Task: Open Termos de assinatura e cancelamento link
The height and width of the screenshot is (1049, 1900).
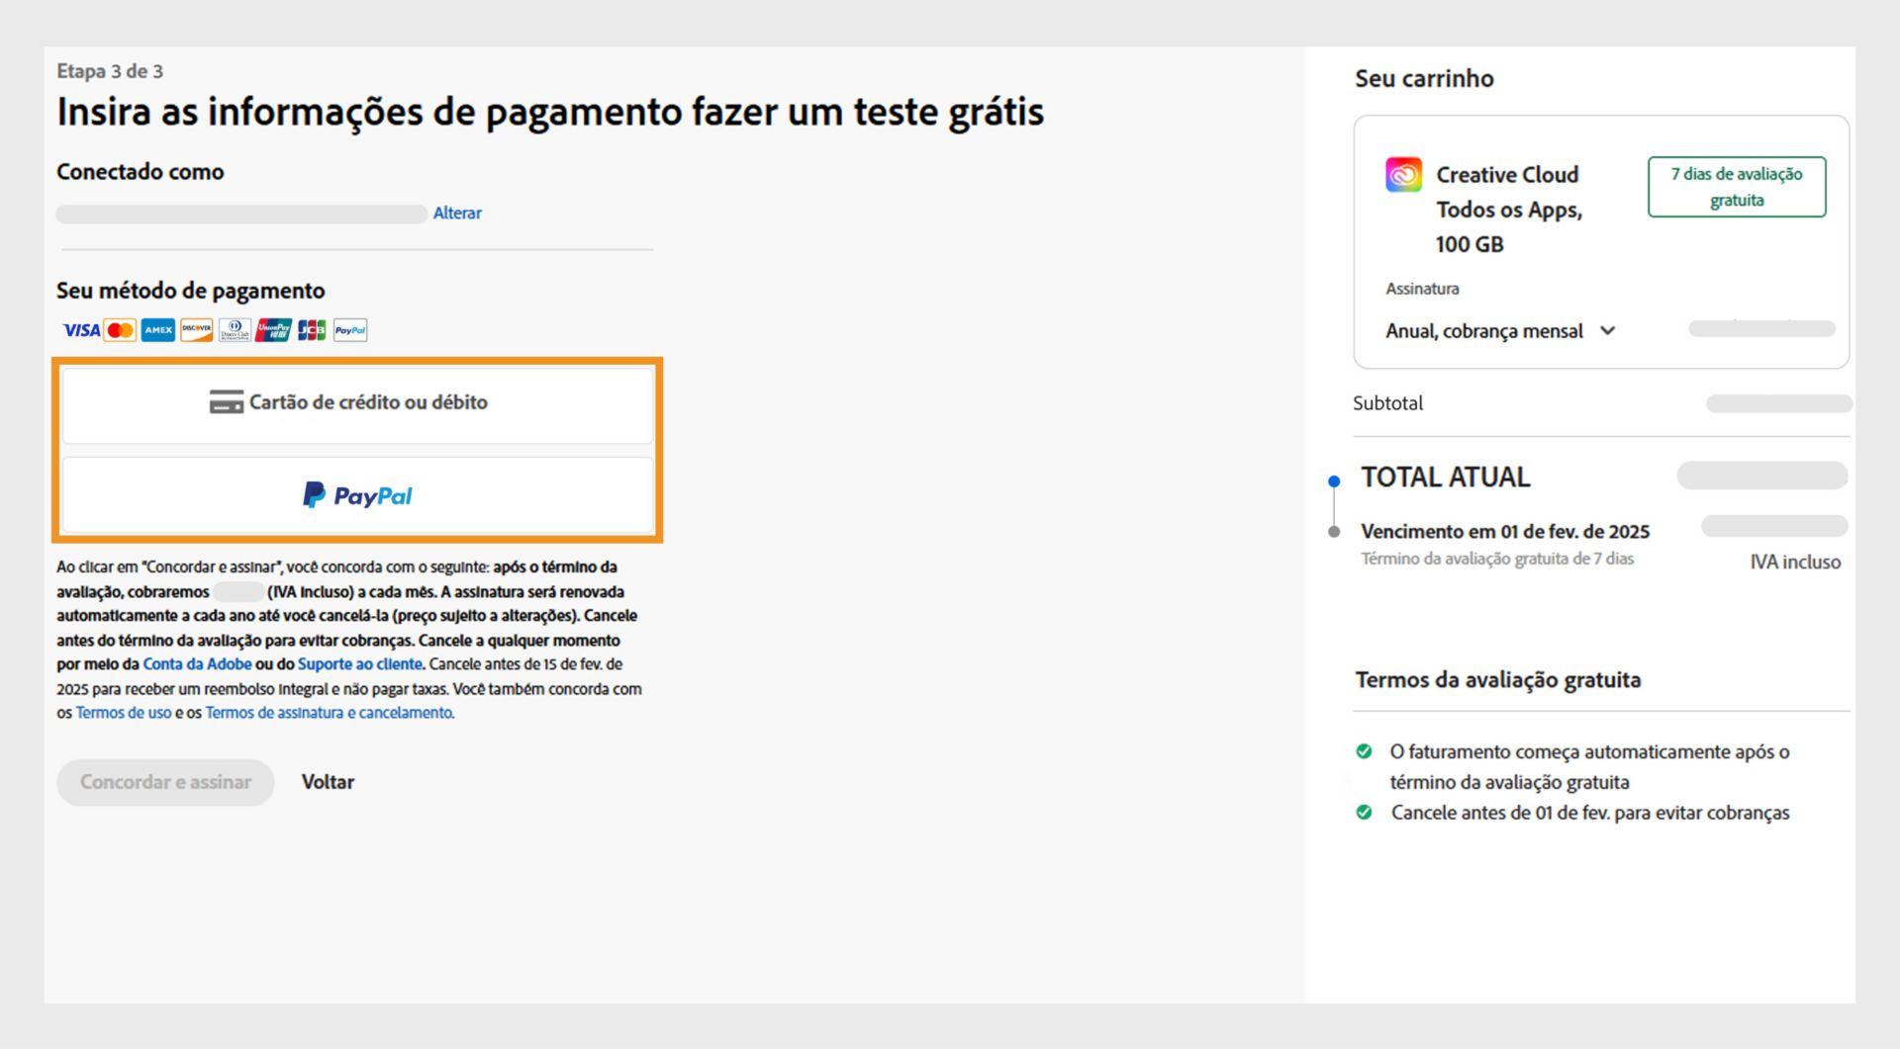Action: pyautogui.click(x=330, y=713)
